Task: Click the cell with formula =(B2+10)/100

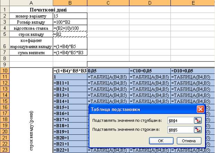Action: click(x=70, y=28)
